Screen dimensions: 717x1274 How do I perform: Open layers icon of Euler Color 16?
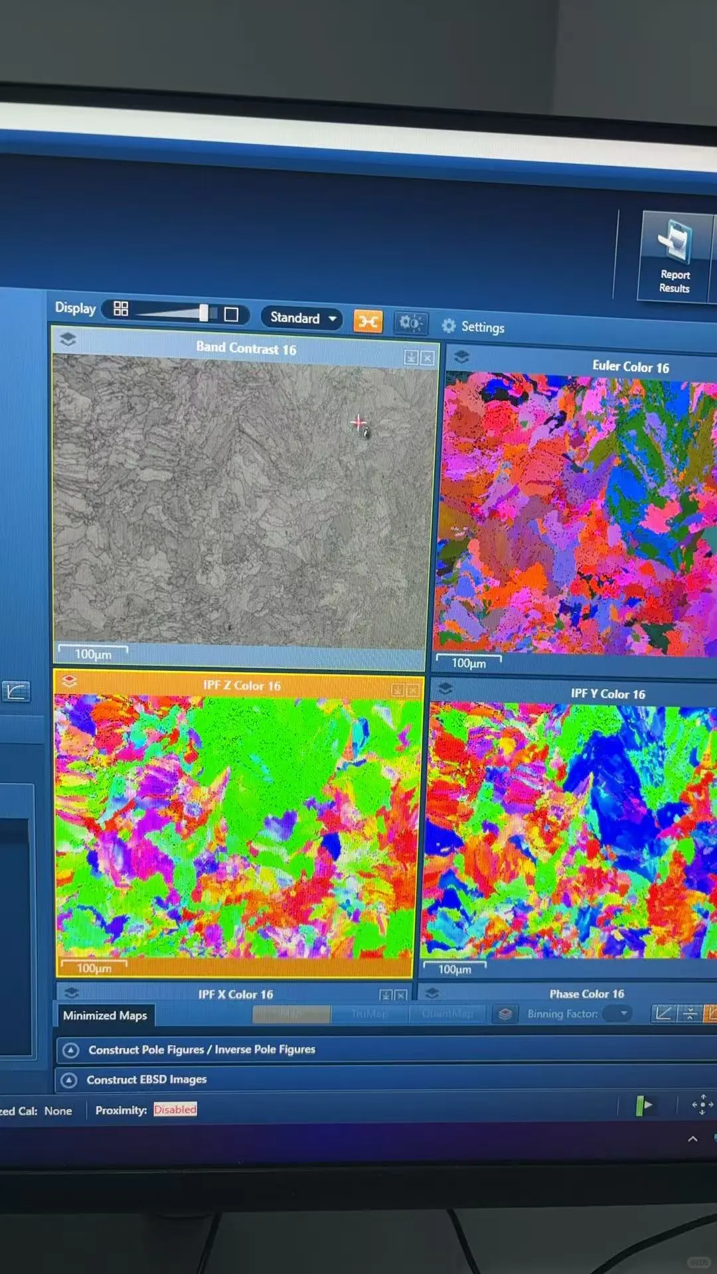[461, 356]
